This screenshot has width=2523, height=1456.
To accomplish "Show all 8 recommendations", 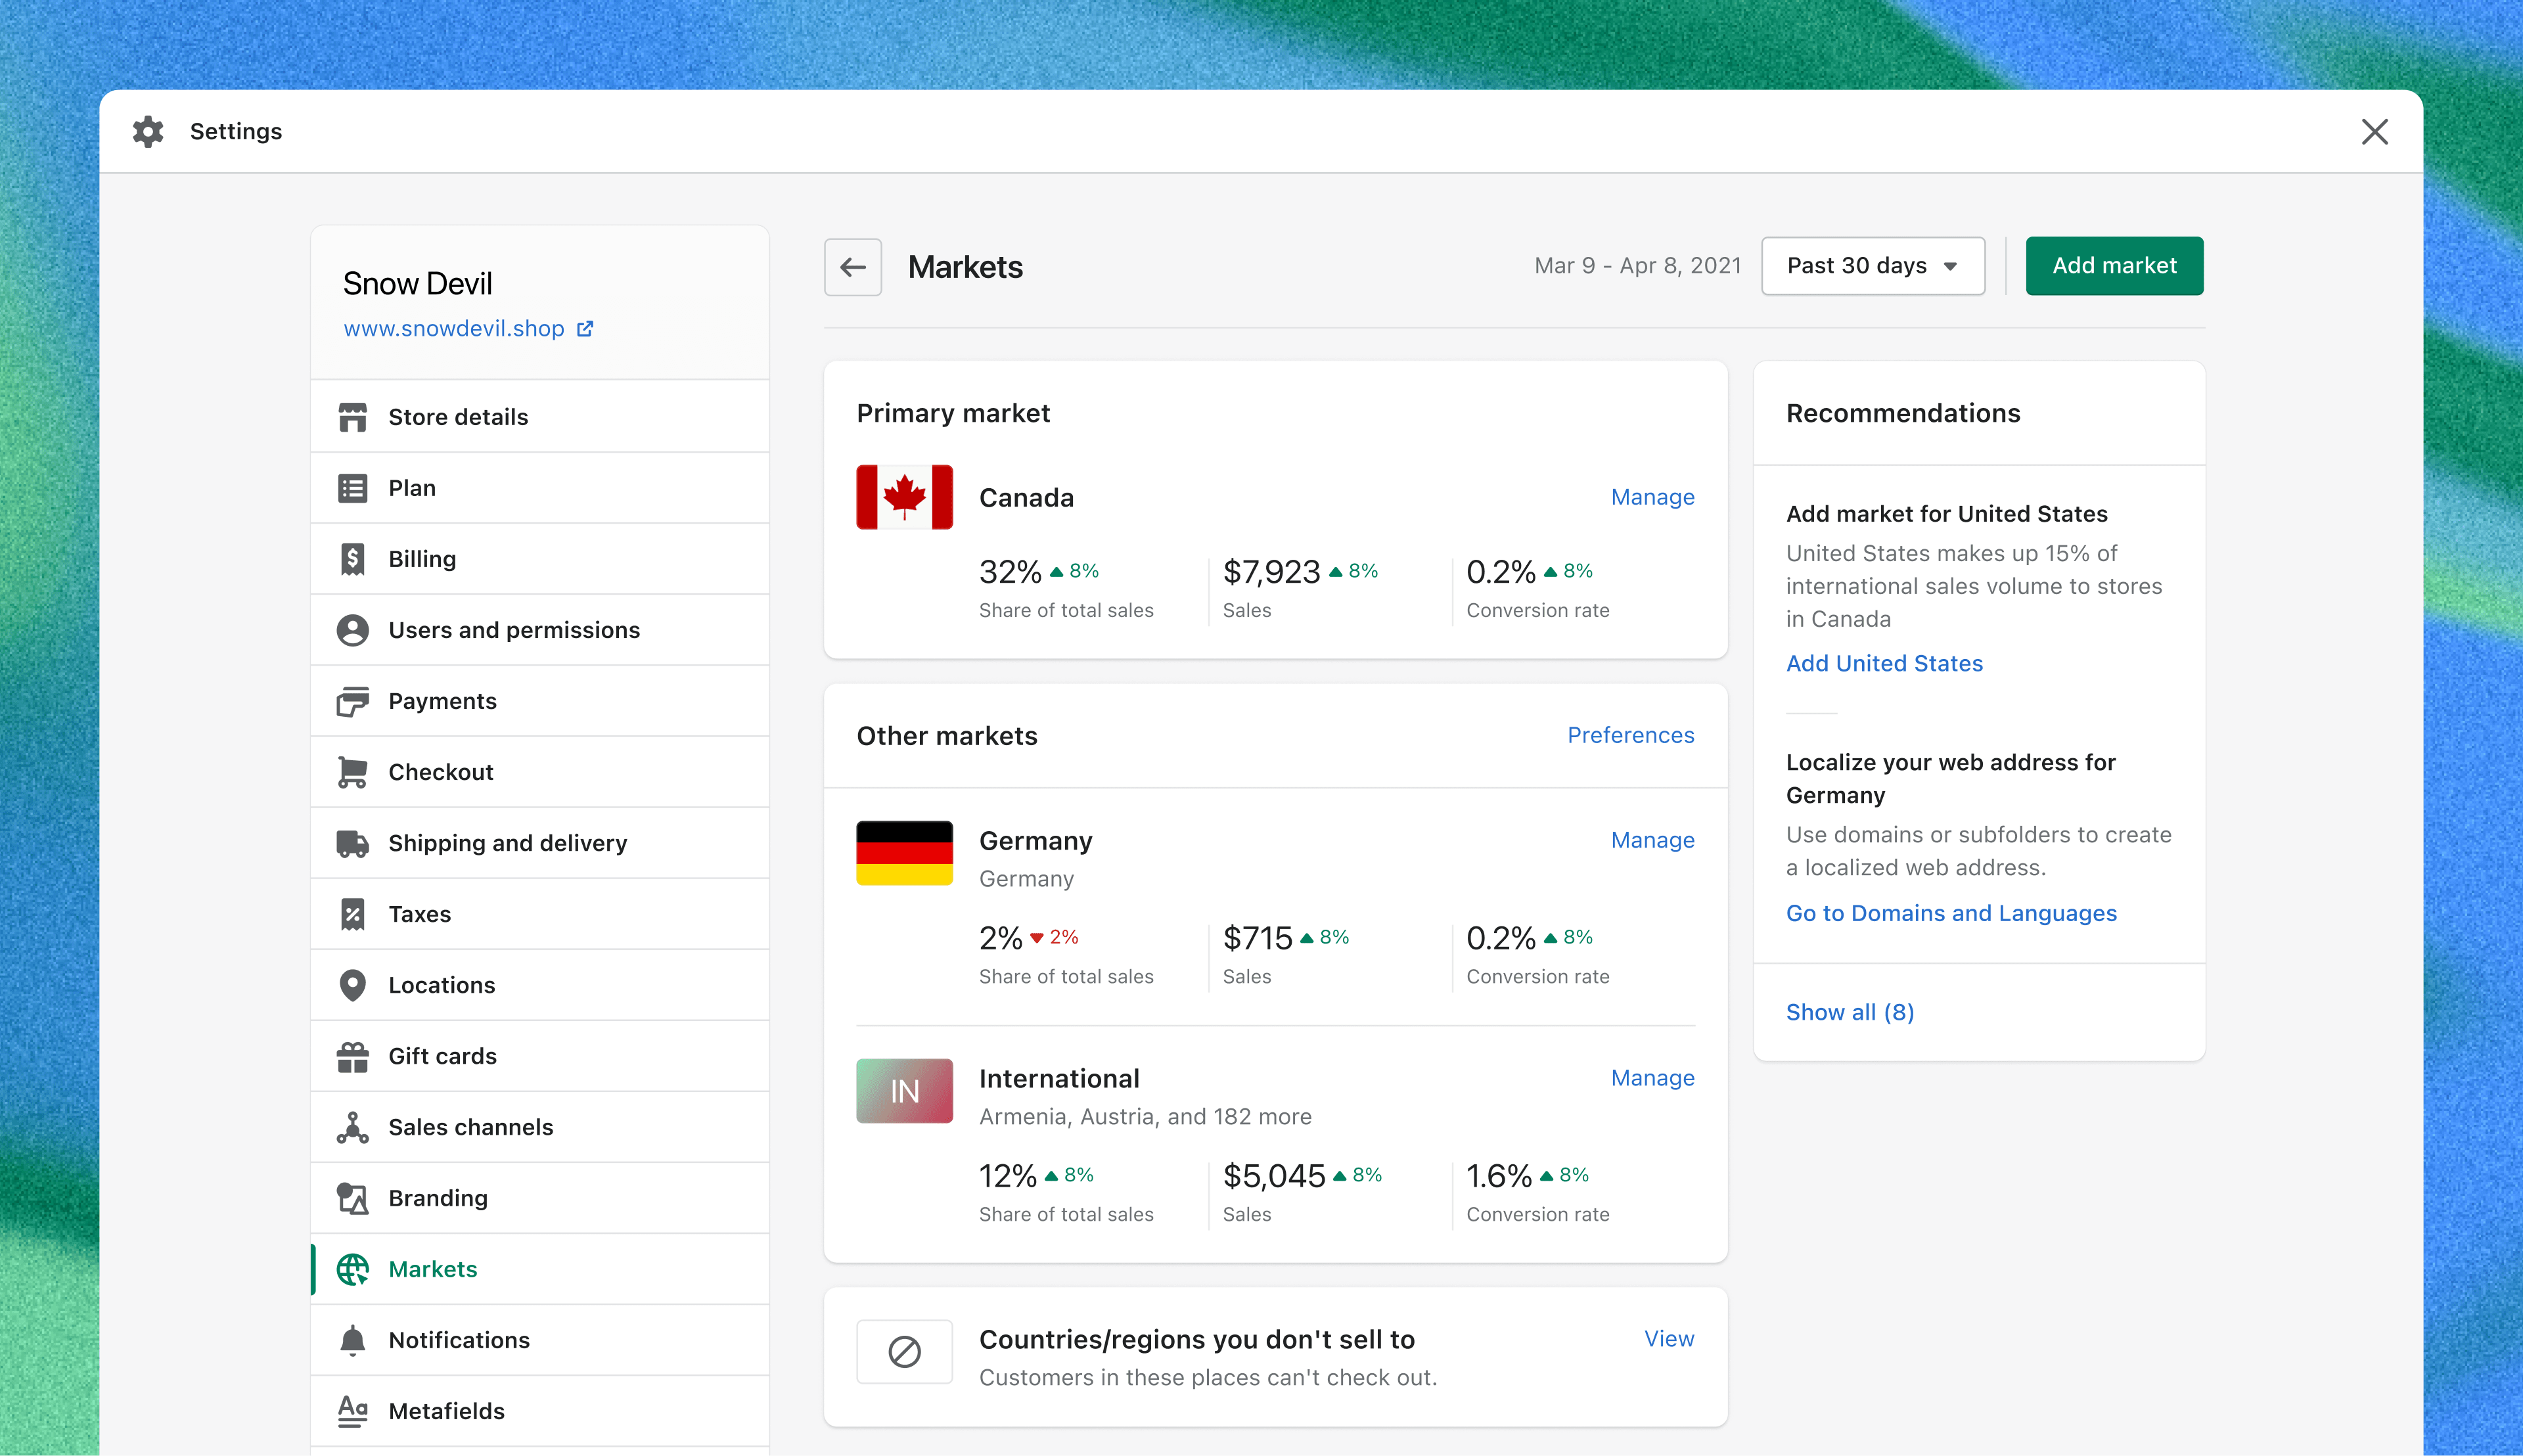I will (x=1850, y=1012).
